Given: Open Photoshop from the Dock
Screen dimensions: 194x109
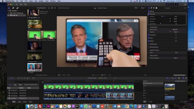Looking at the screenshot, I should pos(44,106).
